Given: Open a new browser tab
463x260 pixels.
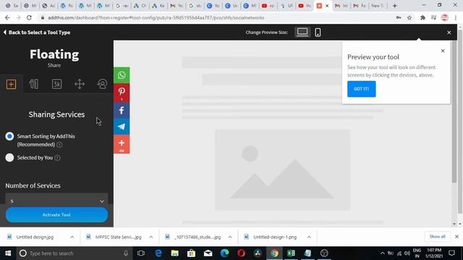Looking at the screenshot, I should click(394, 6).
